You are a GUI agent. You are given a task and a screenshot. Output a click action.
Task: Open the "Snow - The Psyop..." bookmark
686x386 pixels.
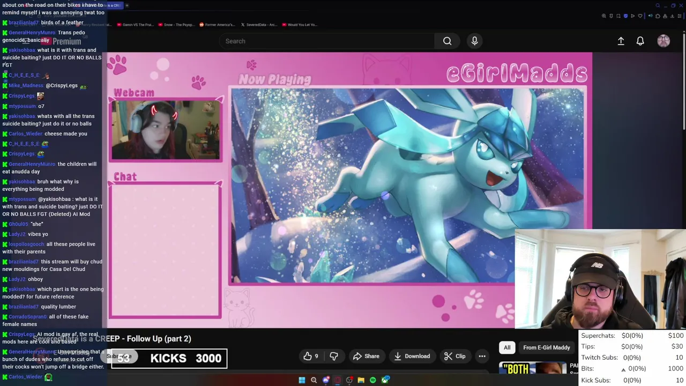pos(176,25)
